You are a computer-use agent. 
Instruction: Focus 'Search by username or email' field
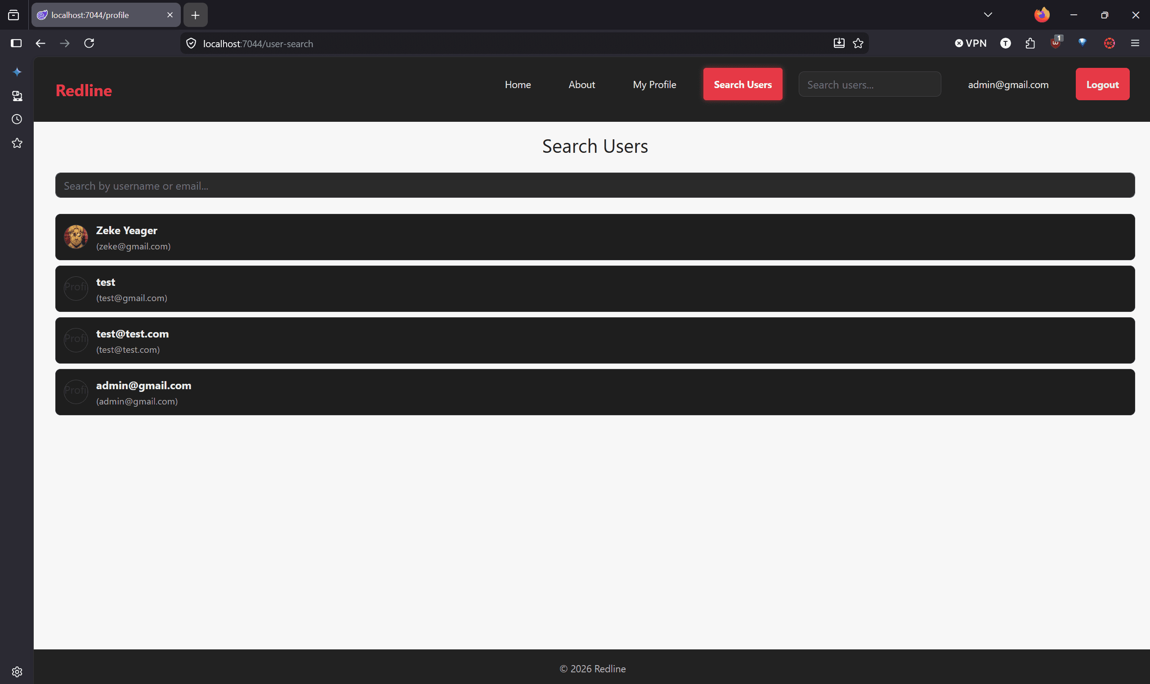click(595, 185)
